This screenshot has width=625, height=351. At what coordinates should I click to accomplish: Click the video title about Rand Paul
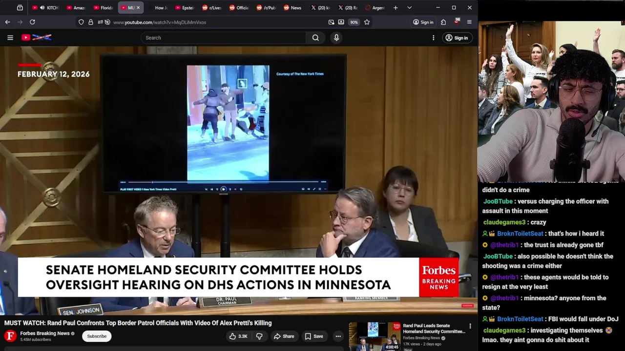[x=138, y=323]
